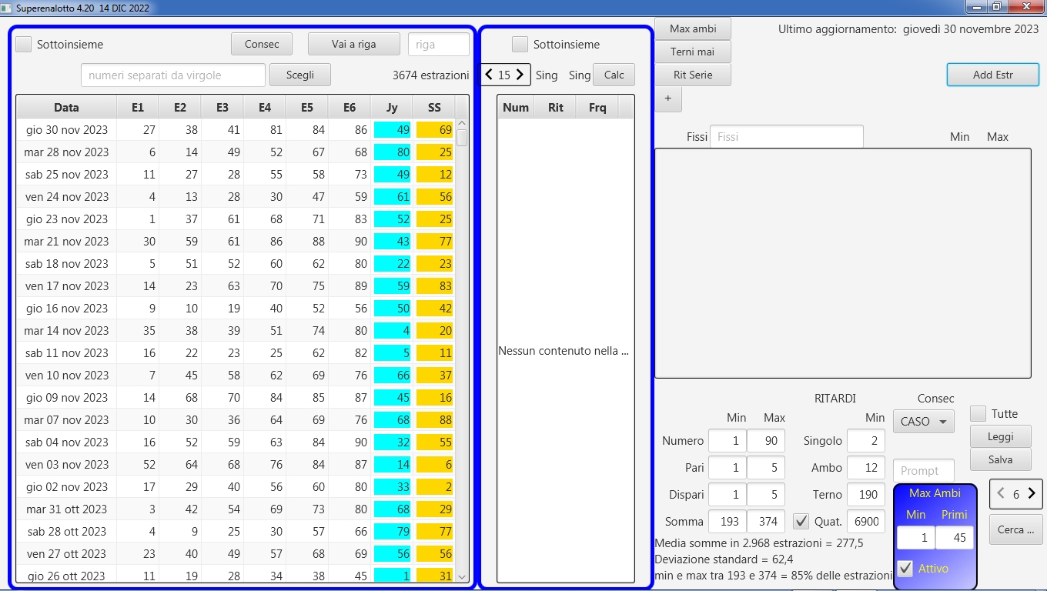Image resolution: width=1047 pixels, height=591 pixels.
Task: Click the left arrow of the 15 stepper
Action: click(489, 75)
